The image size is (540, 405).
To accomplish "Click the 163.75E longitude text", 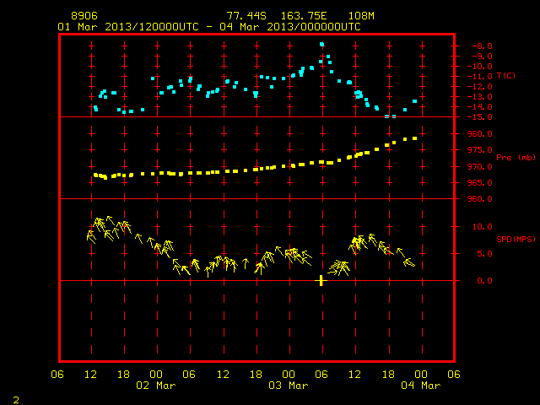I will (304, 16).
